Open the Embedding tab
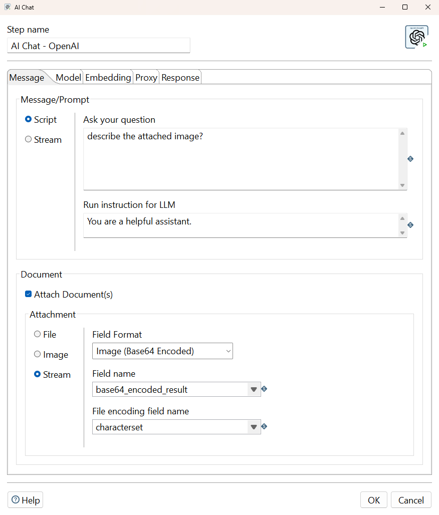Image resolution: width=439 pixels, height=515 pixels. pos(108,78)
